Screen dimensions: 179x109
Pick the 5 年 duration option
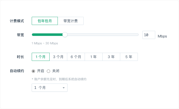(x=129, y=57)
